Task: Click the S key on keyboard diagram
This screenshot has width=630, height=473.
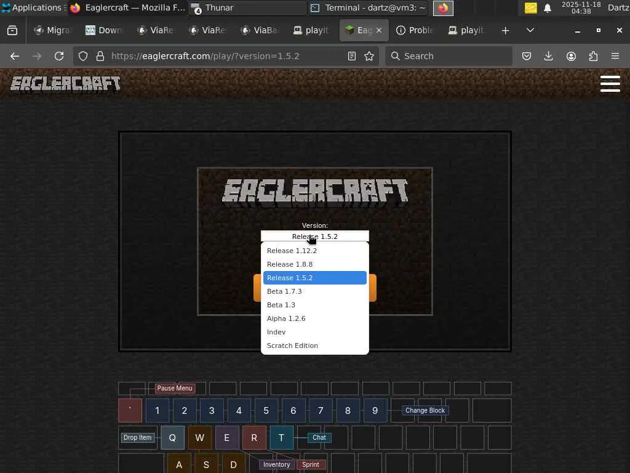Action: coord(206,464)
